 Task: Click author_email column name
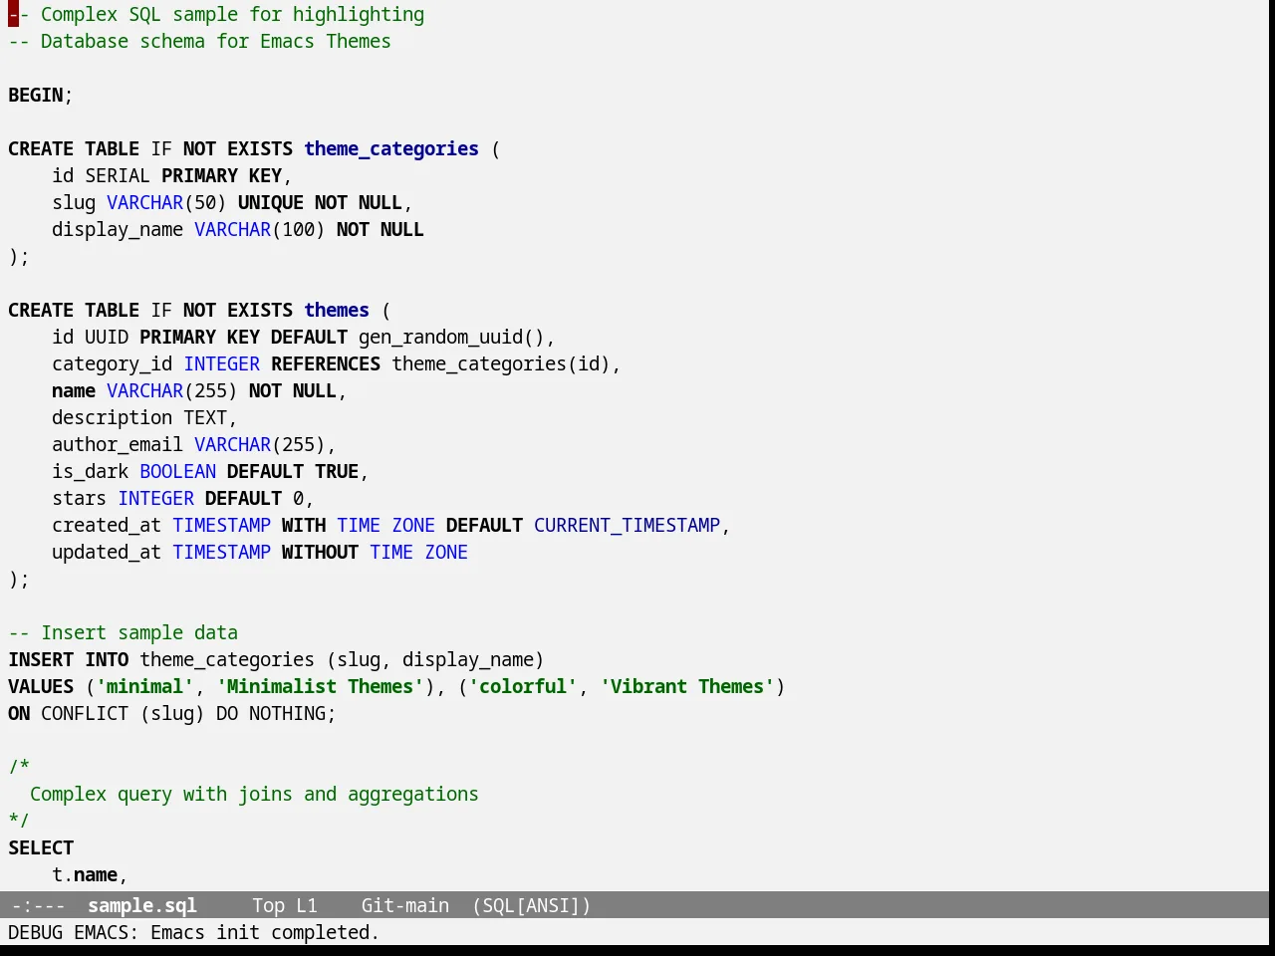pos(118,444)
